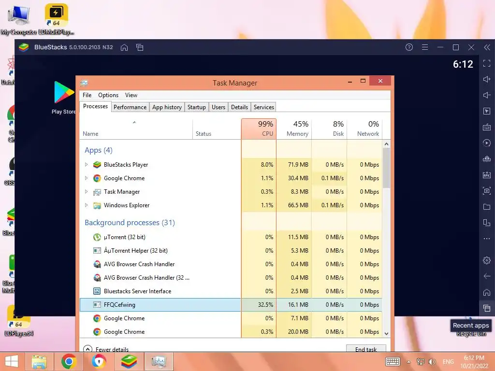The image size is (495, 371).
Task: Click BlueStacks multi-window icon in title bar
Action: [140, 47]
